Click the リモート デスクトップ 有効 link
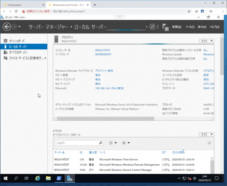The width and height of the screenshot is (227, 186). click(x=98, y=80)
